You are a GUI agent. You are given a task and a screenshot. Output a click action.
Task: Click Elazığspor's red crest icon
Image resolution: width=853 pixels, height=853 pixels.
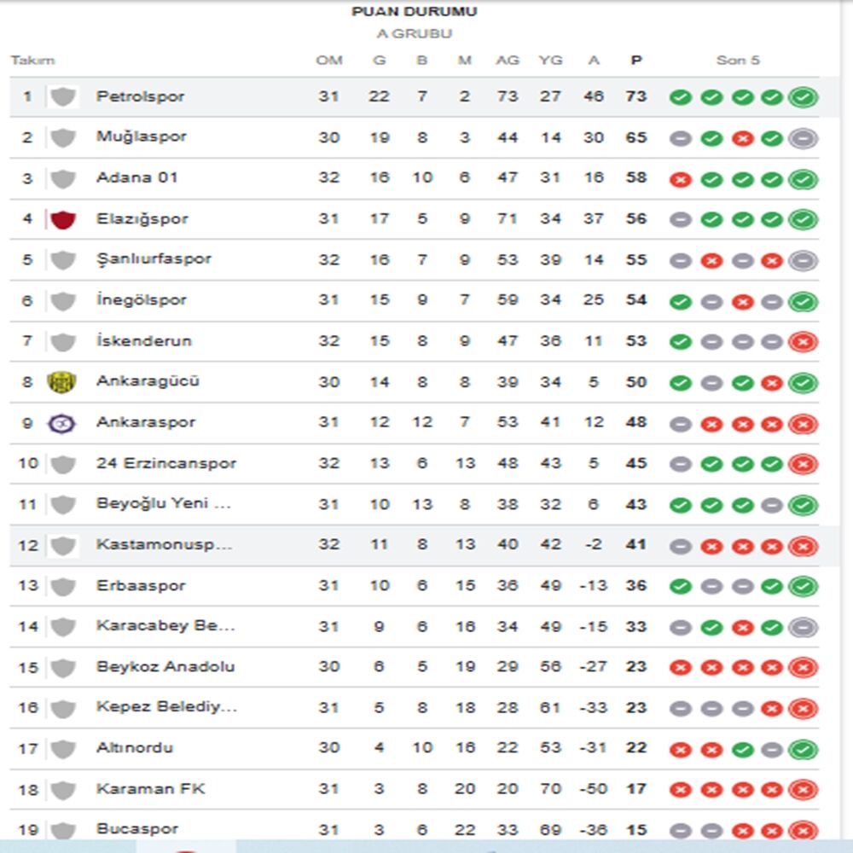62,219
